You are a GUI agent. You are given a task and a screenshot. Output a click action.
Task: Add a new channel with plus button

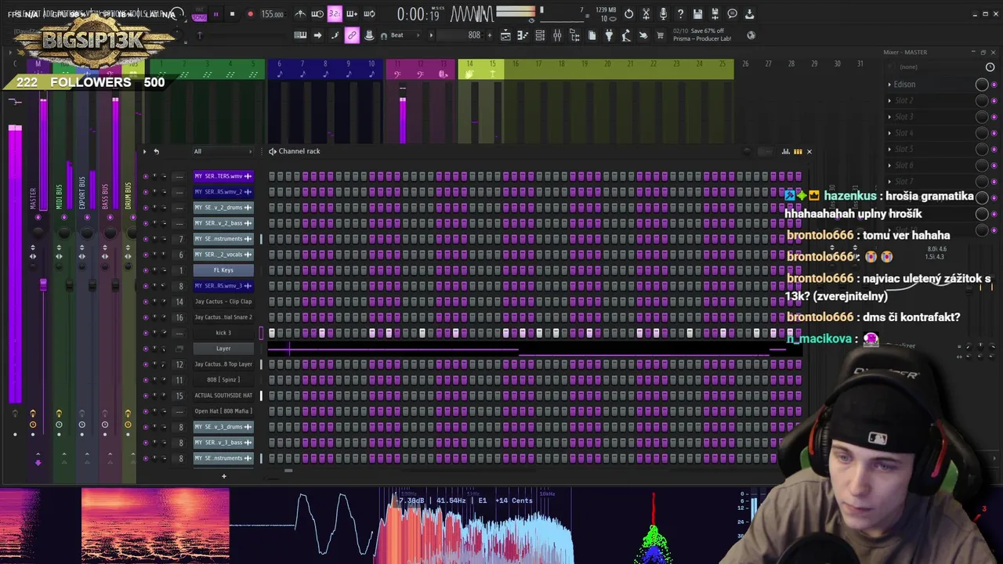223,475
